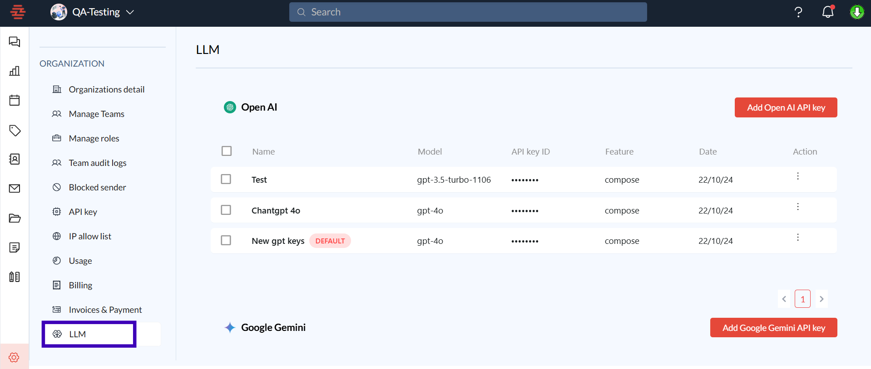Viewport: 871px width, 369px height.
Task: Click the help question mark icon
Action: tap(798, 12)
